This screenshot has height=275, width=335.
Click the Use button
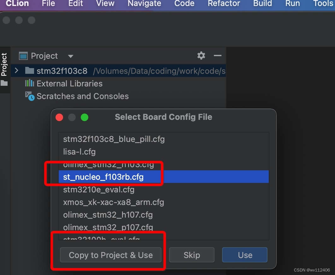coord(245,255)
